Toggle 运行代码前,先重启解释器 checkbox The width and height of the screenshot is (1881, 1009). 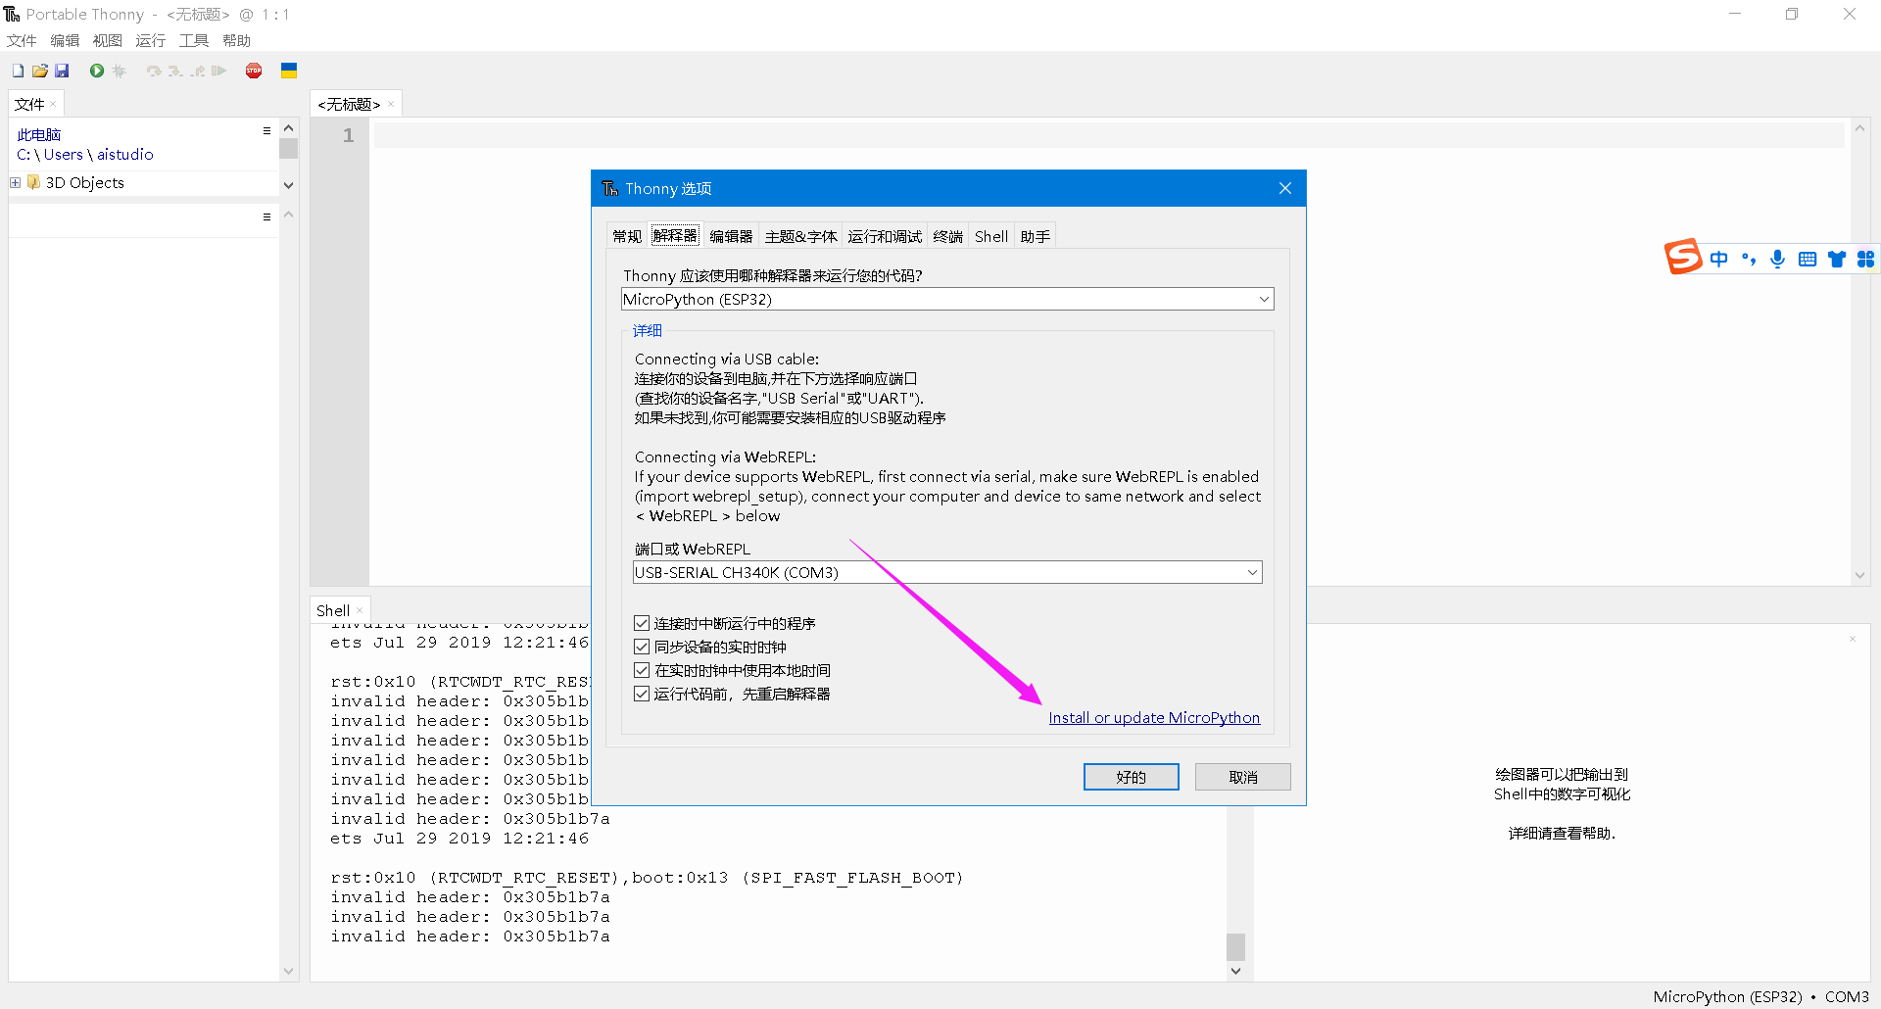[642, 694]
